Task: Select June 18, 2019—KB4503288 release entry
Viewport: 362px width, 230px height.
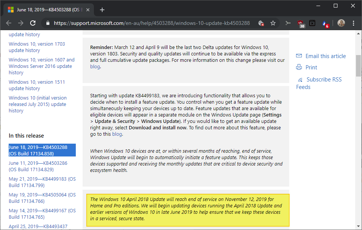Action: tap(42, 150)
